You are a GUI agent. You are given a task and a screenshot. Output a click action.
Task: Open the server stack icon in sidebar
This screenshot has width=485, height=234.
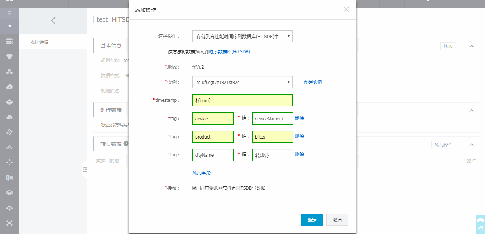9,41
